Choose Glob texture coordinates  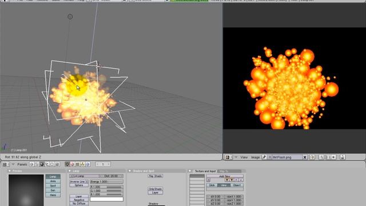[212, 185]
